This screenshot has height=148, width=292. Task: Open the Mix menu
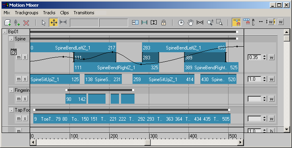[7, 13]
